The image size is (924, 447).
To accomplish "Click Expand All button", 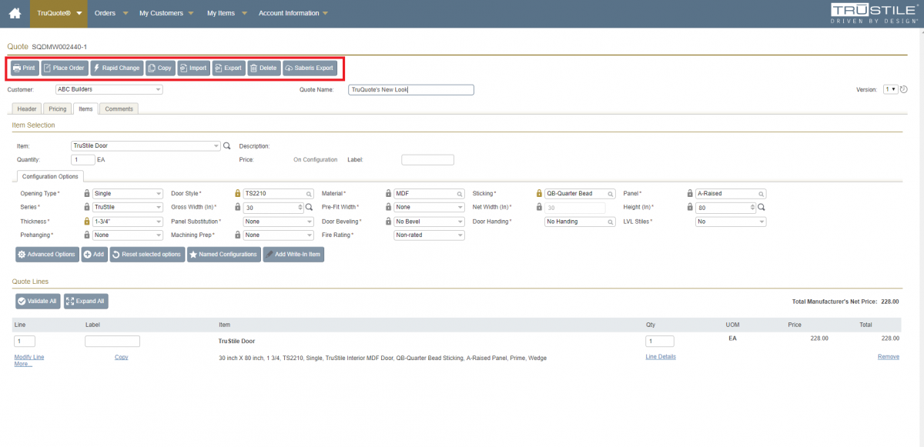I will coord(85,301).
